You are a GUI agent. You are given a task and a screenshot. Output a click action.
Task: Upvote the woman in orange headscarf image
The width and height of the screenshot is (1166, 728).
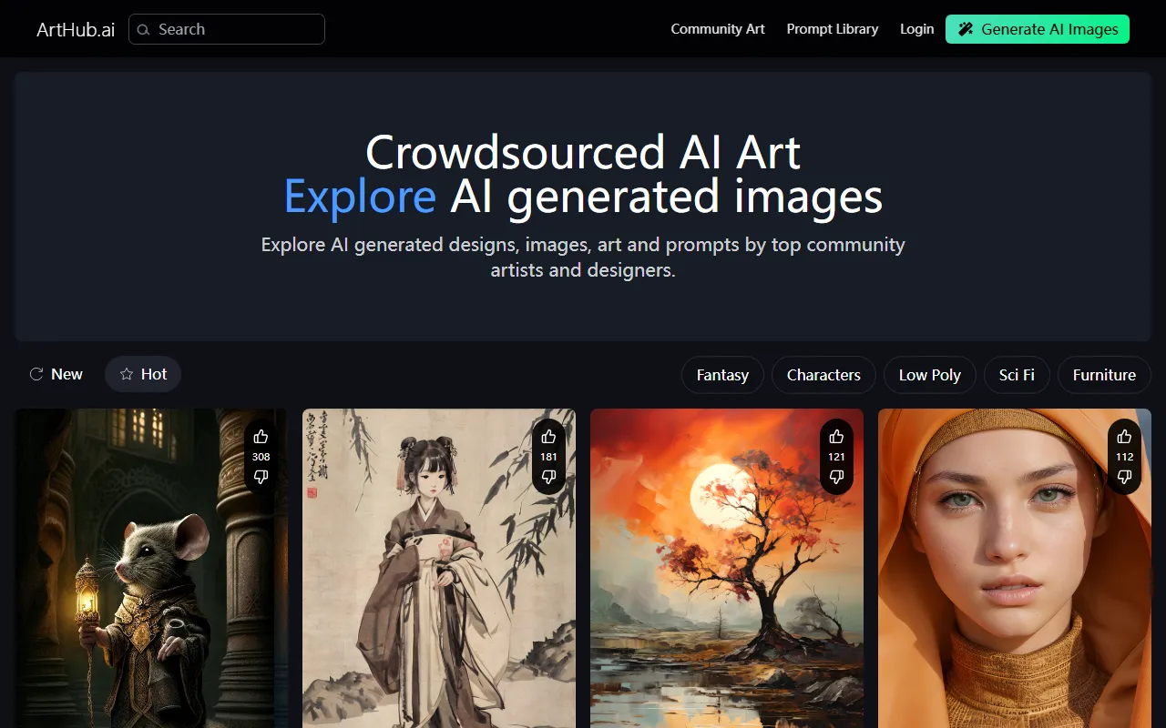[x=1124, y=436]
